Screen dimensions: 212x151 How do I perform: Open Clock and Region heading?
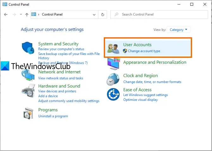pyautogui.click(x=140, y=76)
